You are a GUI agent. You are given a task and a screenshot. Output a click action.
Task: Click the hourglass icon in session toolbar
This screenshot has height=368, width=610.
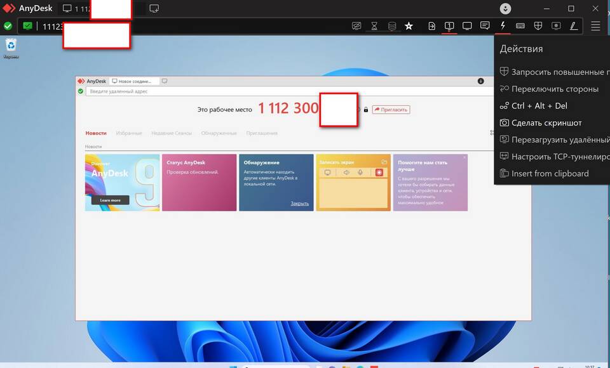pyautogui.click(x=374, y=26)
